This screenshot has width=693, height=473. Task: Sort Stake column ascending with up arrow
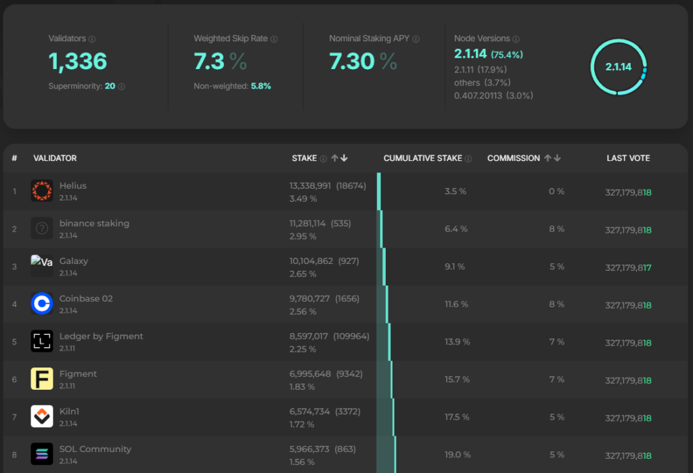(x=334, y=158)
